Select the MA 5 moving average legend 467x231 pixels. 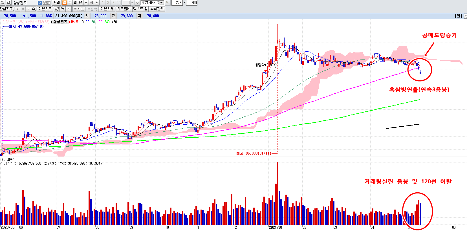click(x=74, y=22)
